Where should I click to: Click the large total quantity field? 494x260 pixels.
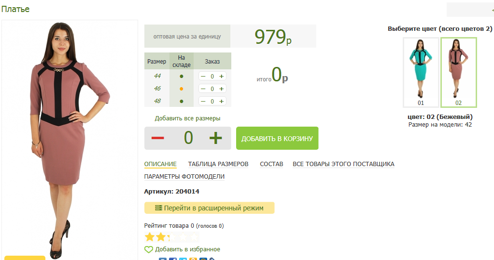pos(188,138)
